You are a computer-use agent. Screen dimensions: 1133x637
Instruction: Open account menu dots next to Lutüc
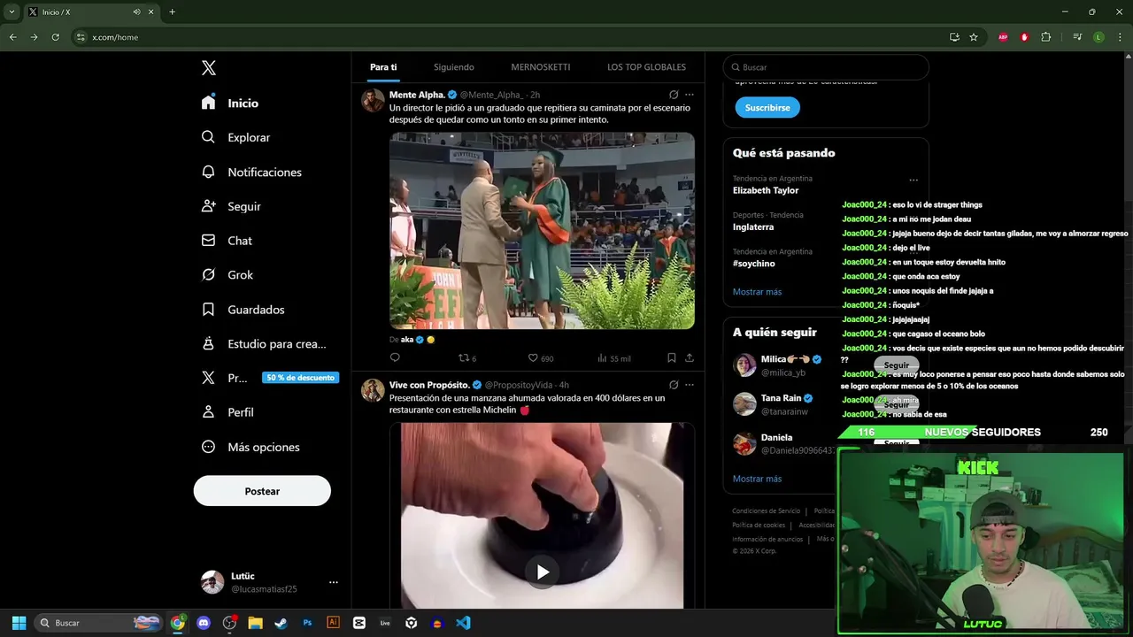pyautogui.click(x=334, y=582)
